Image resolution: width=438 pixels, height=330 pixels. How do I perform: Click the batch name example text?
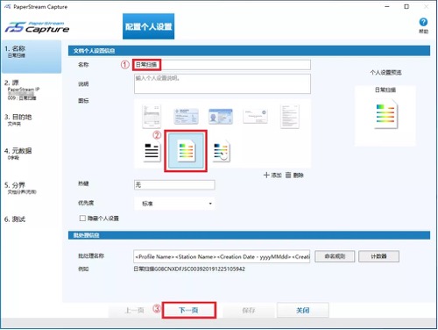pos(189,269)
